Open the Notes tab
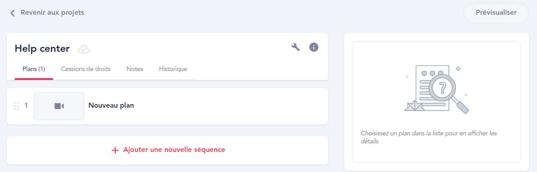Screen dimensions: 537x172 pyautogui.click(x=135, y=69)
